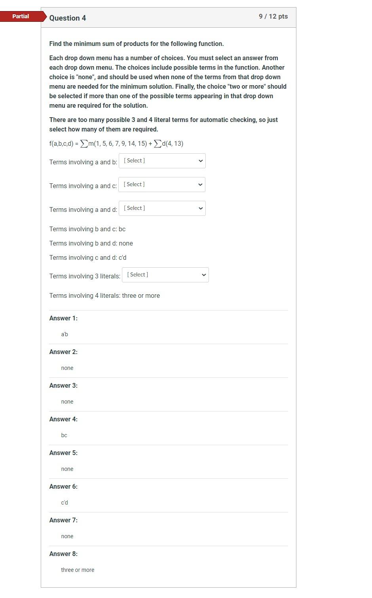This screenshot has height=598, width=372.
Task: Click the 'Terms involving b and c: bc' line
Action: click(87, 229)
